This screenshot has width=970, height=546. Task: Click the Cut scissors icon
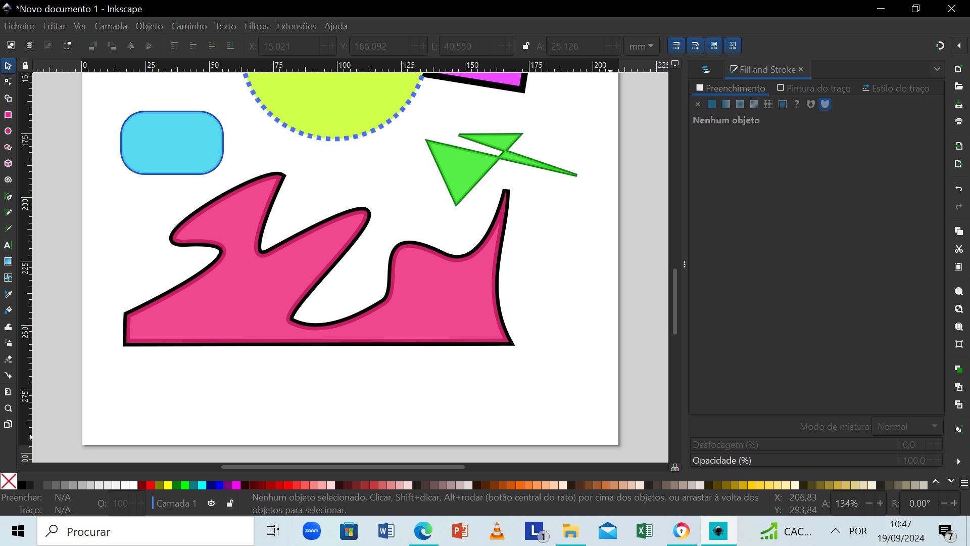(x=959, y=249)
